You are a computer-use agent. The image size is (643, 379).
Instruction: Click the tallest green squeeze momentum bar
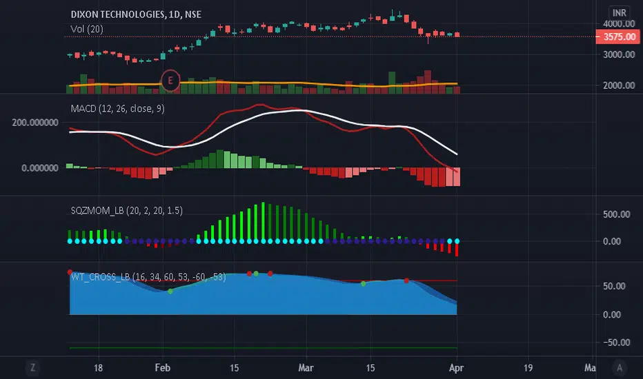click(263, 221)
